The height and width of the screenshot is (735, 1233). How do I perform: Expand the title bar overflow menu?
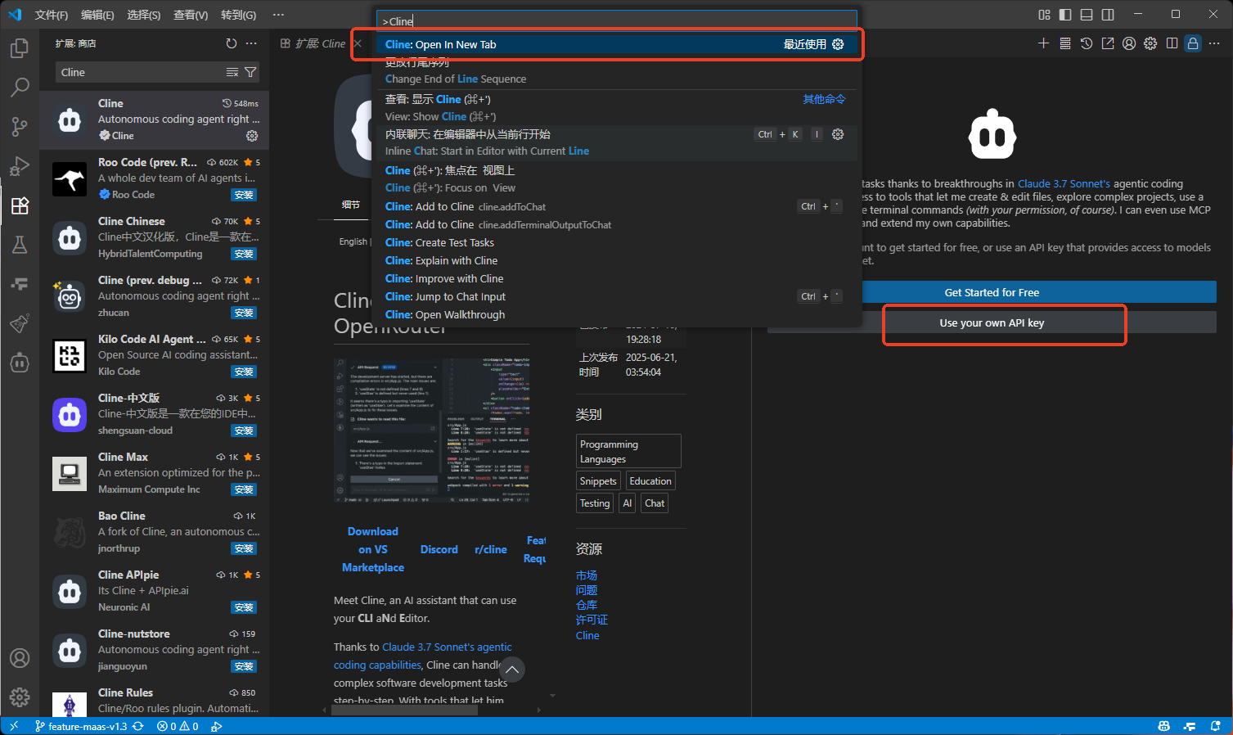coord(278,15)
